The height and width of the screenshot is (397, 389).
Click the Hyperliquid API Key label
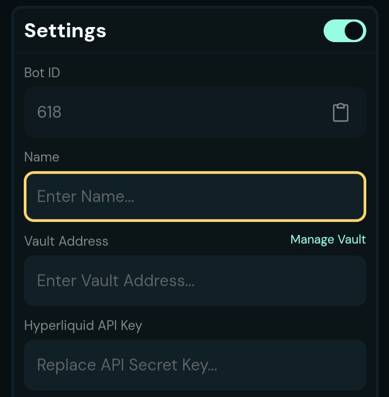(x=83, y=326)
